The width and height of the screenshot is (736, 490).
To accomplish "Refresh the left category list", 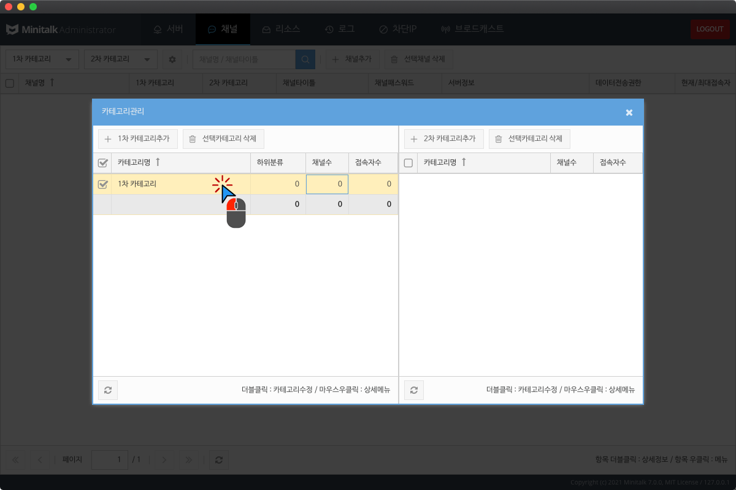I will tap(108, 390).
